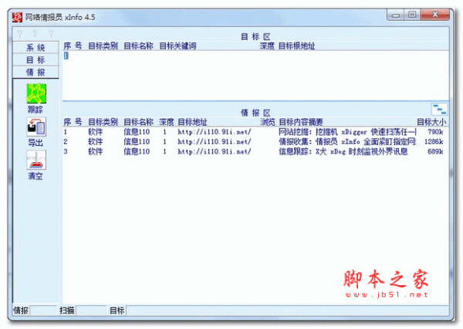Select row 2 with 情报员 xInfo summary

click(255, 141)
